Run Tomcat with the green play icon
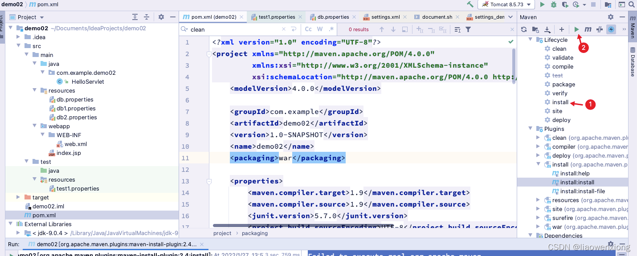 [x=542, y=4]
